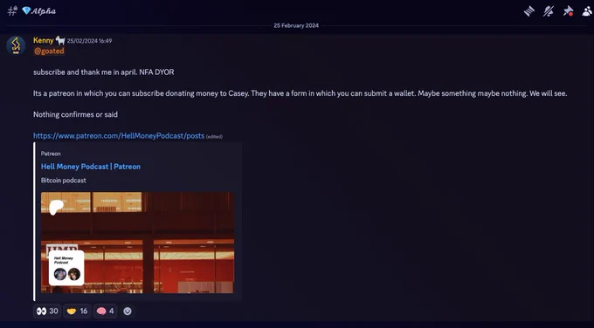
Task: Click the 25 February 2024 date divider text
Action: coord(296,25)
